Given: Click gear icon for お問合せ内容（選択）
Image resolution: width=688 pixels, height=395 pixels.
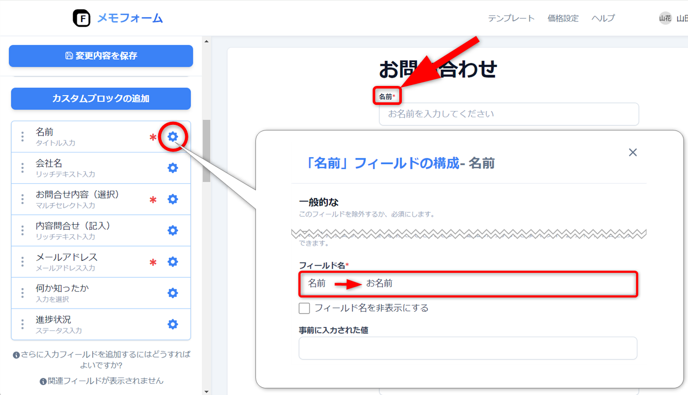Looking at the screenshot, I should click(173, 199).
